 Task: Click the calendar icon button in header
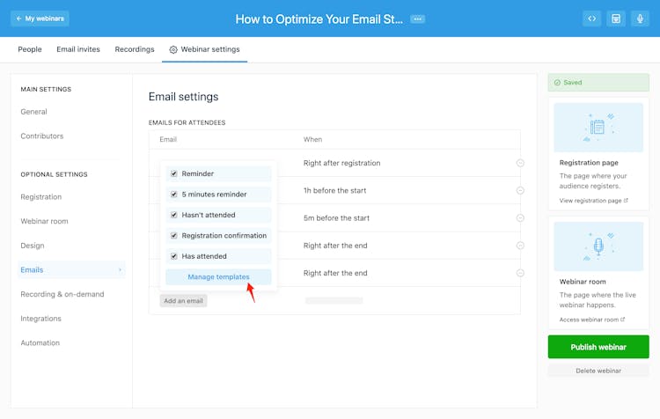tap(616, 18)
